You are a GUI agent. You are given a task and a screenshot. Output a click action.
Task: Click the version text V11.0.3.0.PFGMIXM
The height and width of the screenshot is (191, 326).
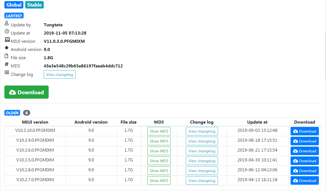(64, 41)
